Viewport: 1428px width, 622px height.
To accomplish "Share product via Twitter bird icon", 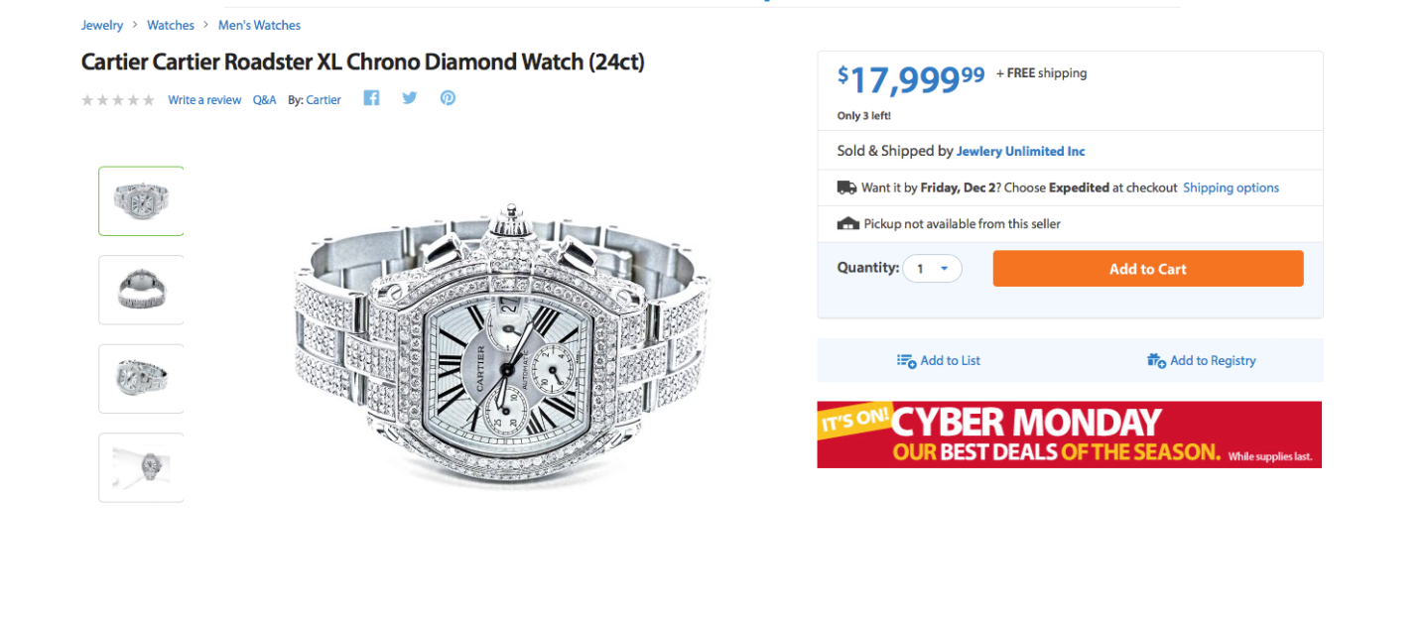I will click(410, 98).
